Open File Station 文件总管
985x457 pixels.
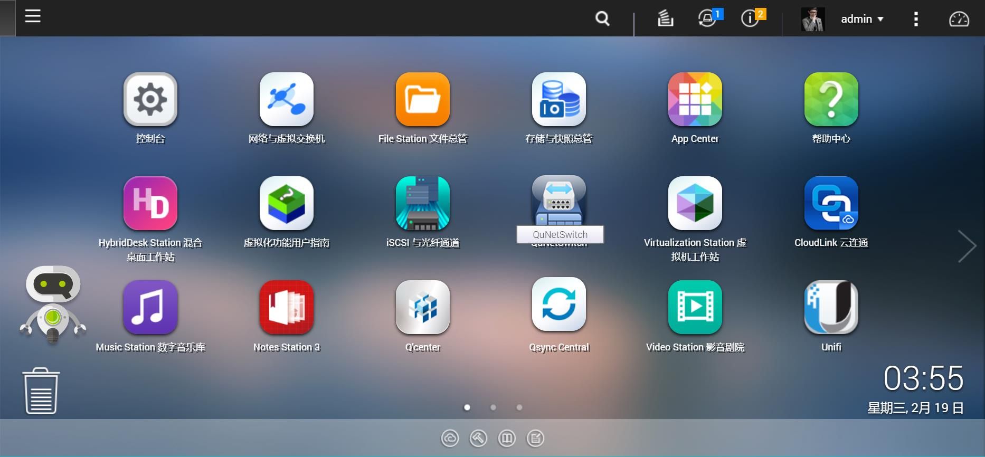tap(423, 99)
